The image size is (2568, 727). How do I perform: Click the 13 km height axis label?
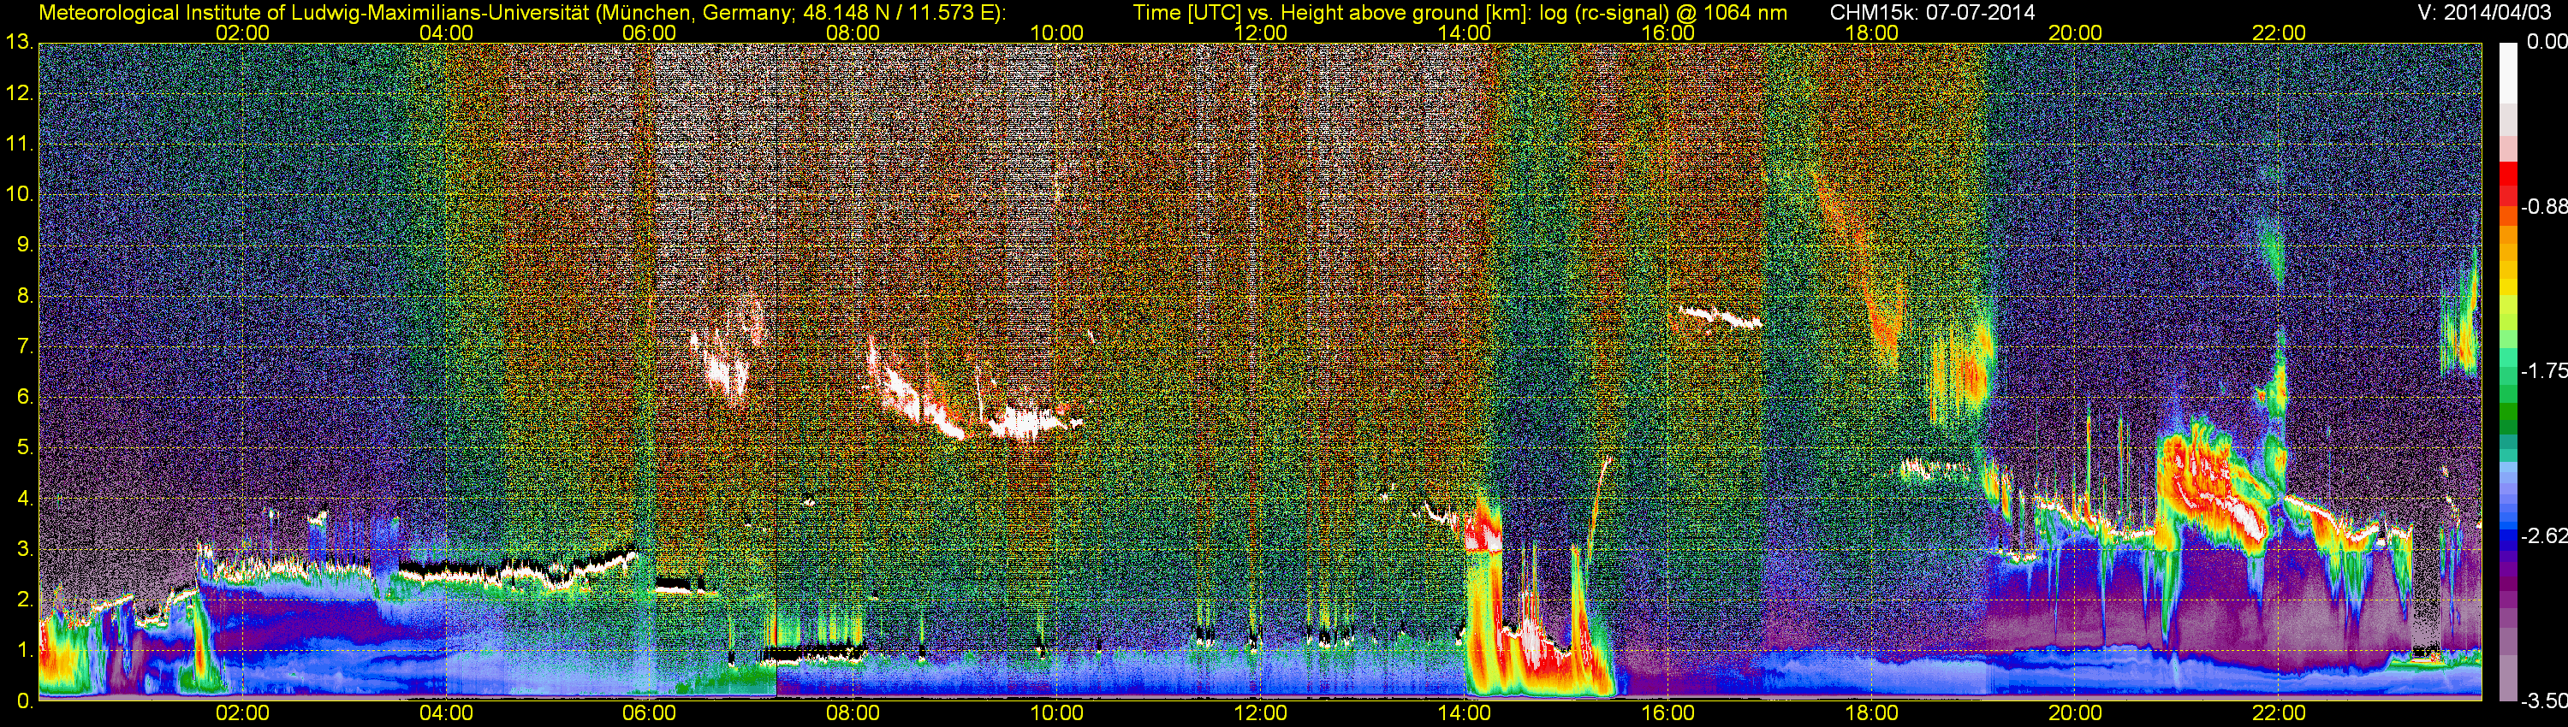(19, 43)
